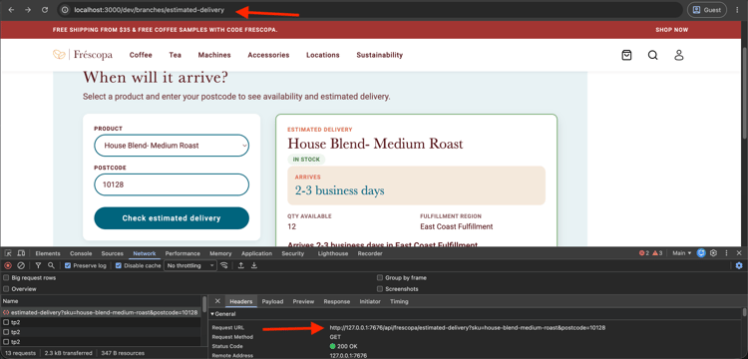Stop recording network log

8,265
